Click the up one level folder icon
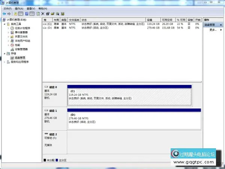This screenshot has width=225, height=169. (15, 14)
